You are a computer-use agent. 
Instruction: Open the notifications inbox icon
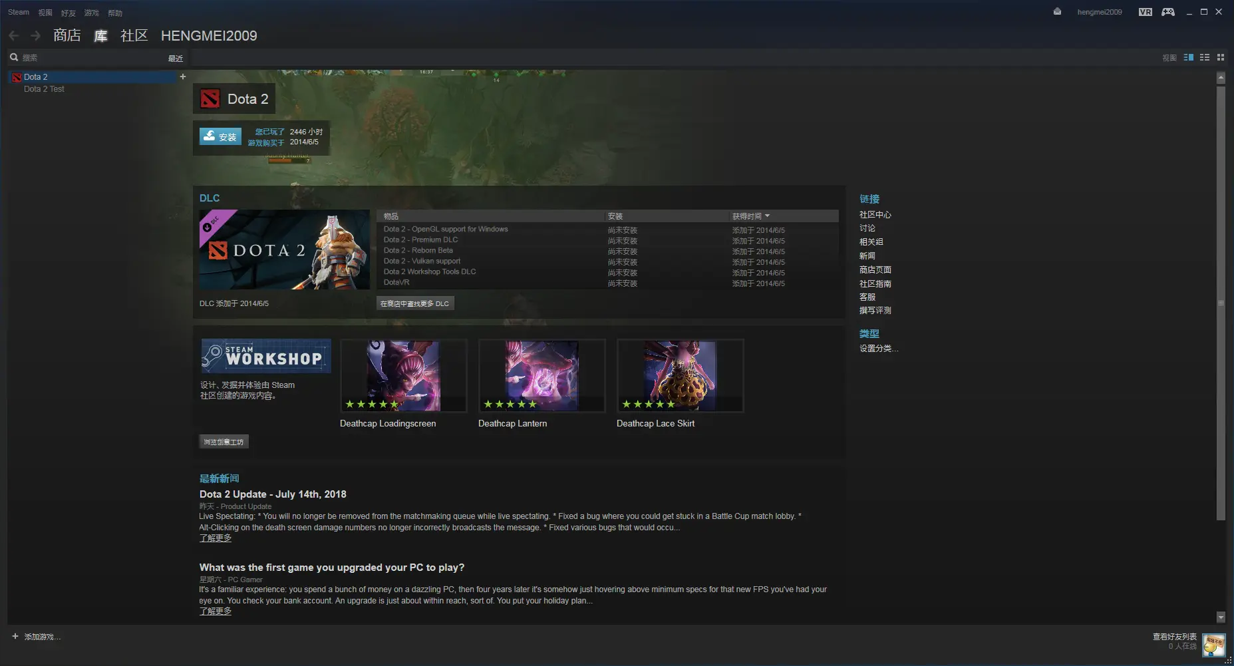(x=1057, y=12)
